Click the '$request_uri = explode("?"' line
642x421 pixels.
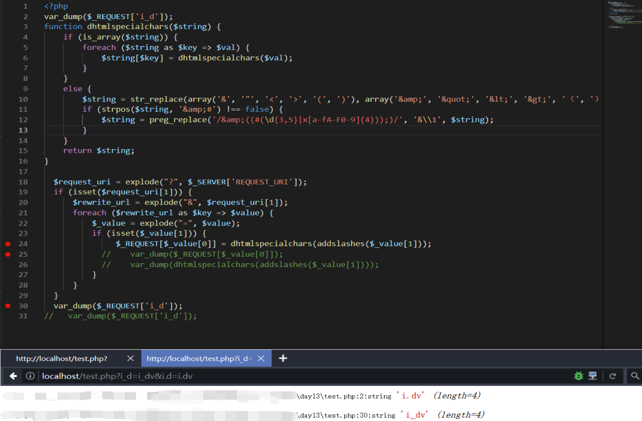click(x=180, y=182)
